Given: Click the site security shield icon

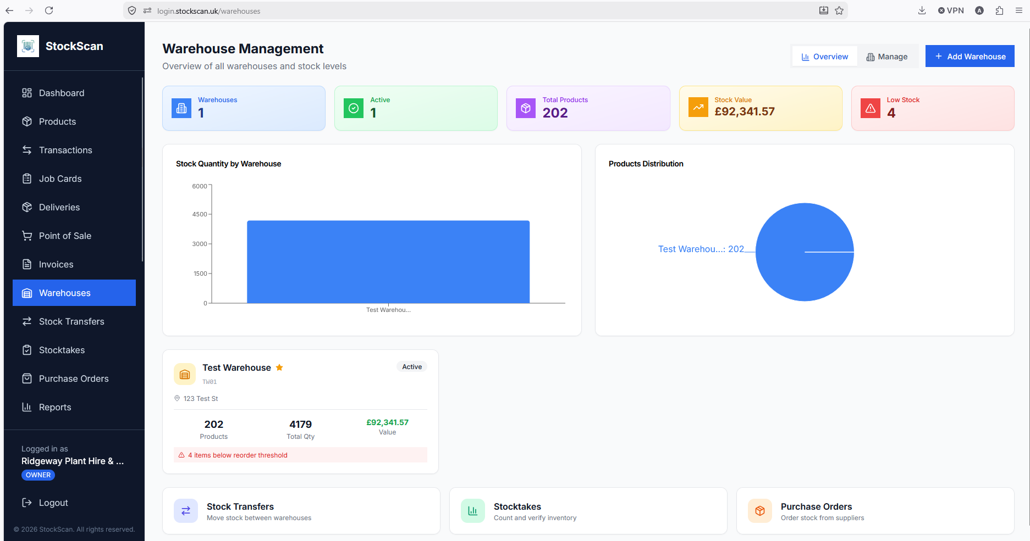Looking at the screenshot, I should (x=132, y=10).
